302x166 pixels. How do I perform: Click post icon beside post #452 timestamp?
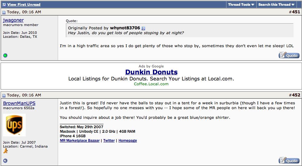click(x=4, y=96)
